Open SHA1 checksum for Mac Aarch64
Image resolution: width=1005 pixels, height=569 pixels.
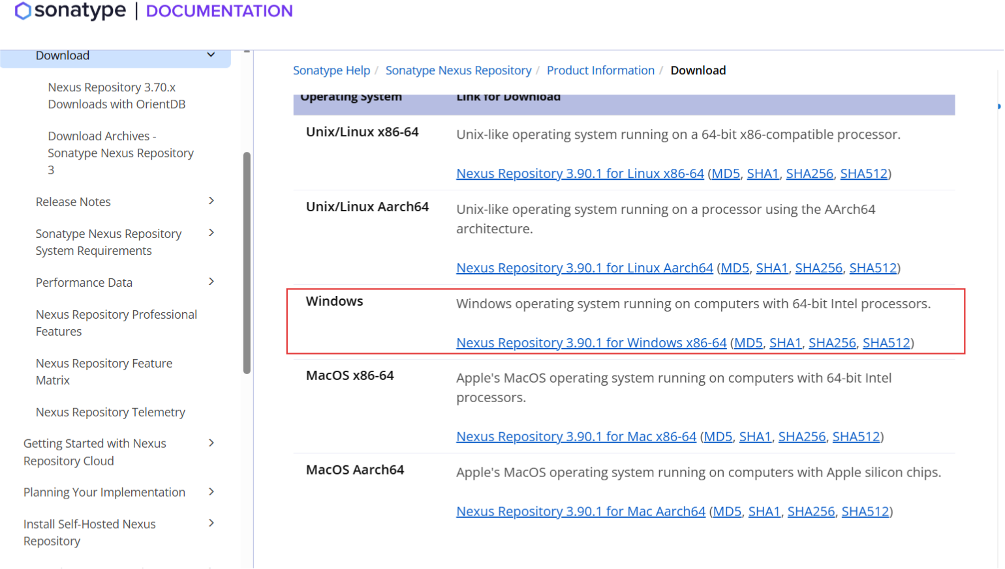[765, 512]
